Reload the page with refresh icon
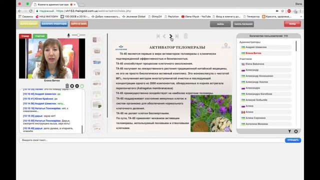This screenshot has height=180, width=320. 31,11
